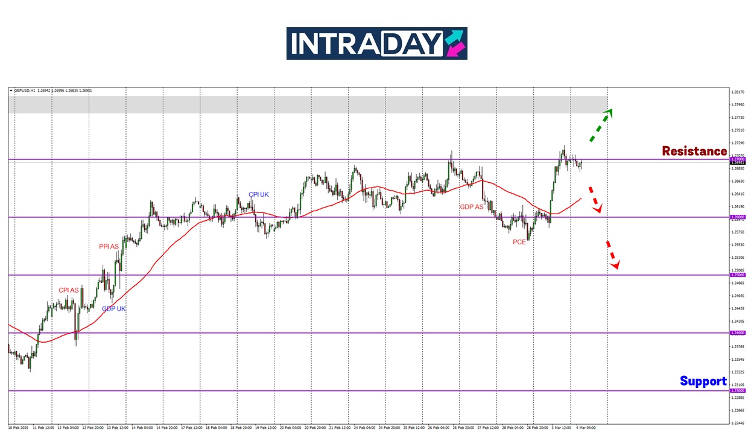Select the lower red dashed down arrow
This screenshot has width=754, height=432.
(612, 255)
